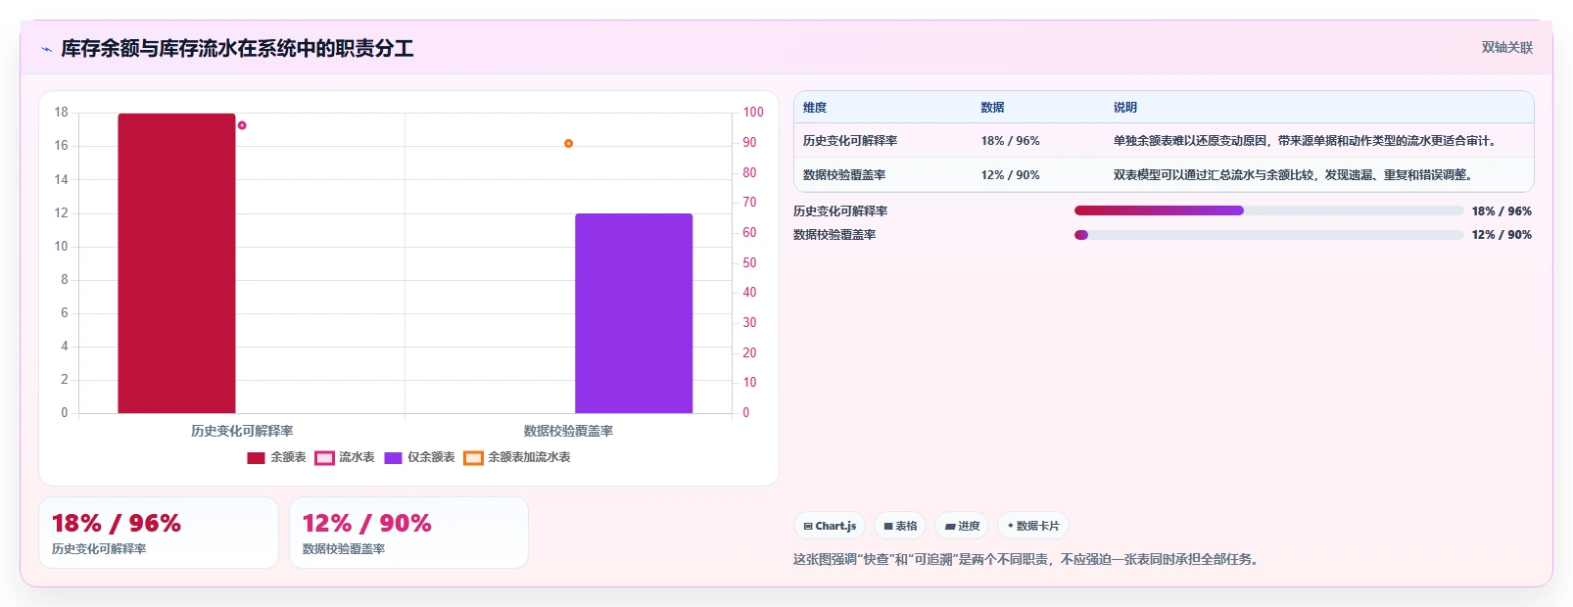Image resolution: width=1573 pixels, height=607 pixels.
Task: Click the 18% / 96% data card
Action: 159,533
